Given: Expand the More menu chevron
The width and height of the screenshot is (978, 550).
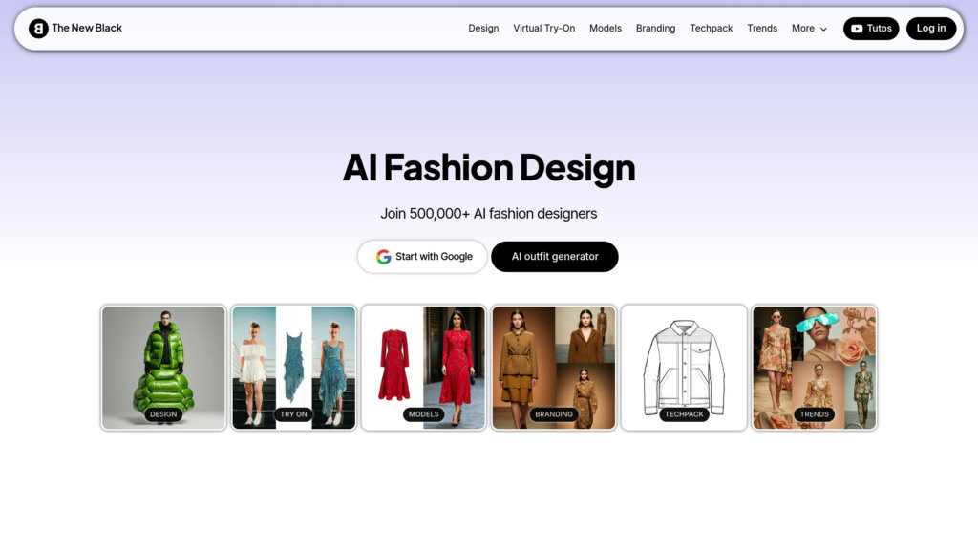Looking at the screenshot, I should tap(823, 30).
